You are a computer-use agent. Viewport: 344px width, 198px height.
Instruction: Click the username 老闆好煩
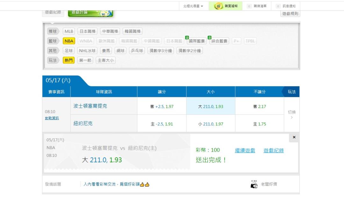click(269, 184)
